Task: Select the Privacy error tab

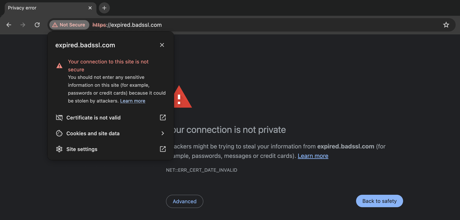Action: pos(43,8)
